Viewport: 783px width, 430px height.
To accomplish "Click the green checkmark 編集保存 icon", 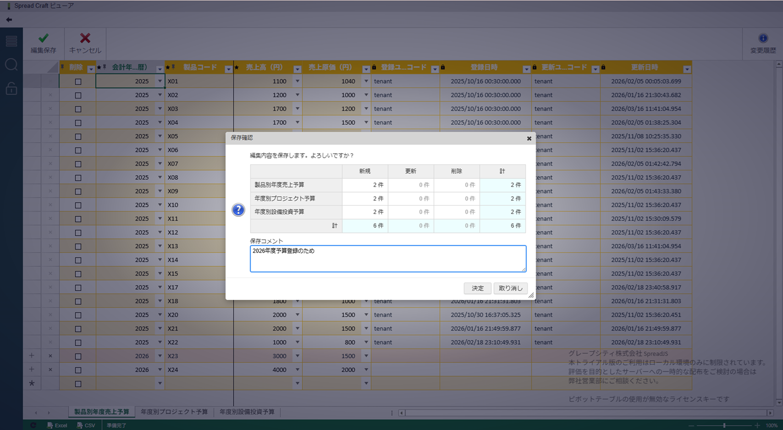I will coord(44,39).
